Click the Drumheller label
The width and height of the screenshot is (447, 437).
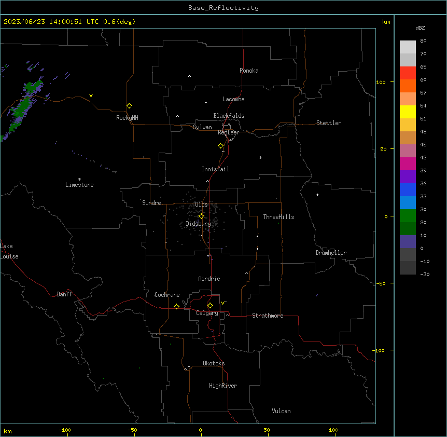point(331,253)
